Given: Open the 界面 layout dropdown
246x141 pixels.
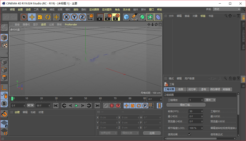Looking at the screenshot, I should (226, 9).
